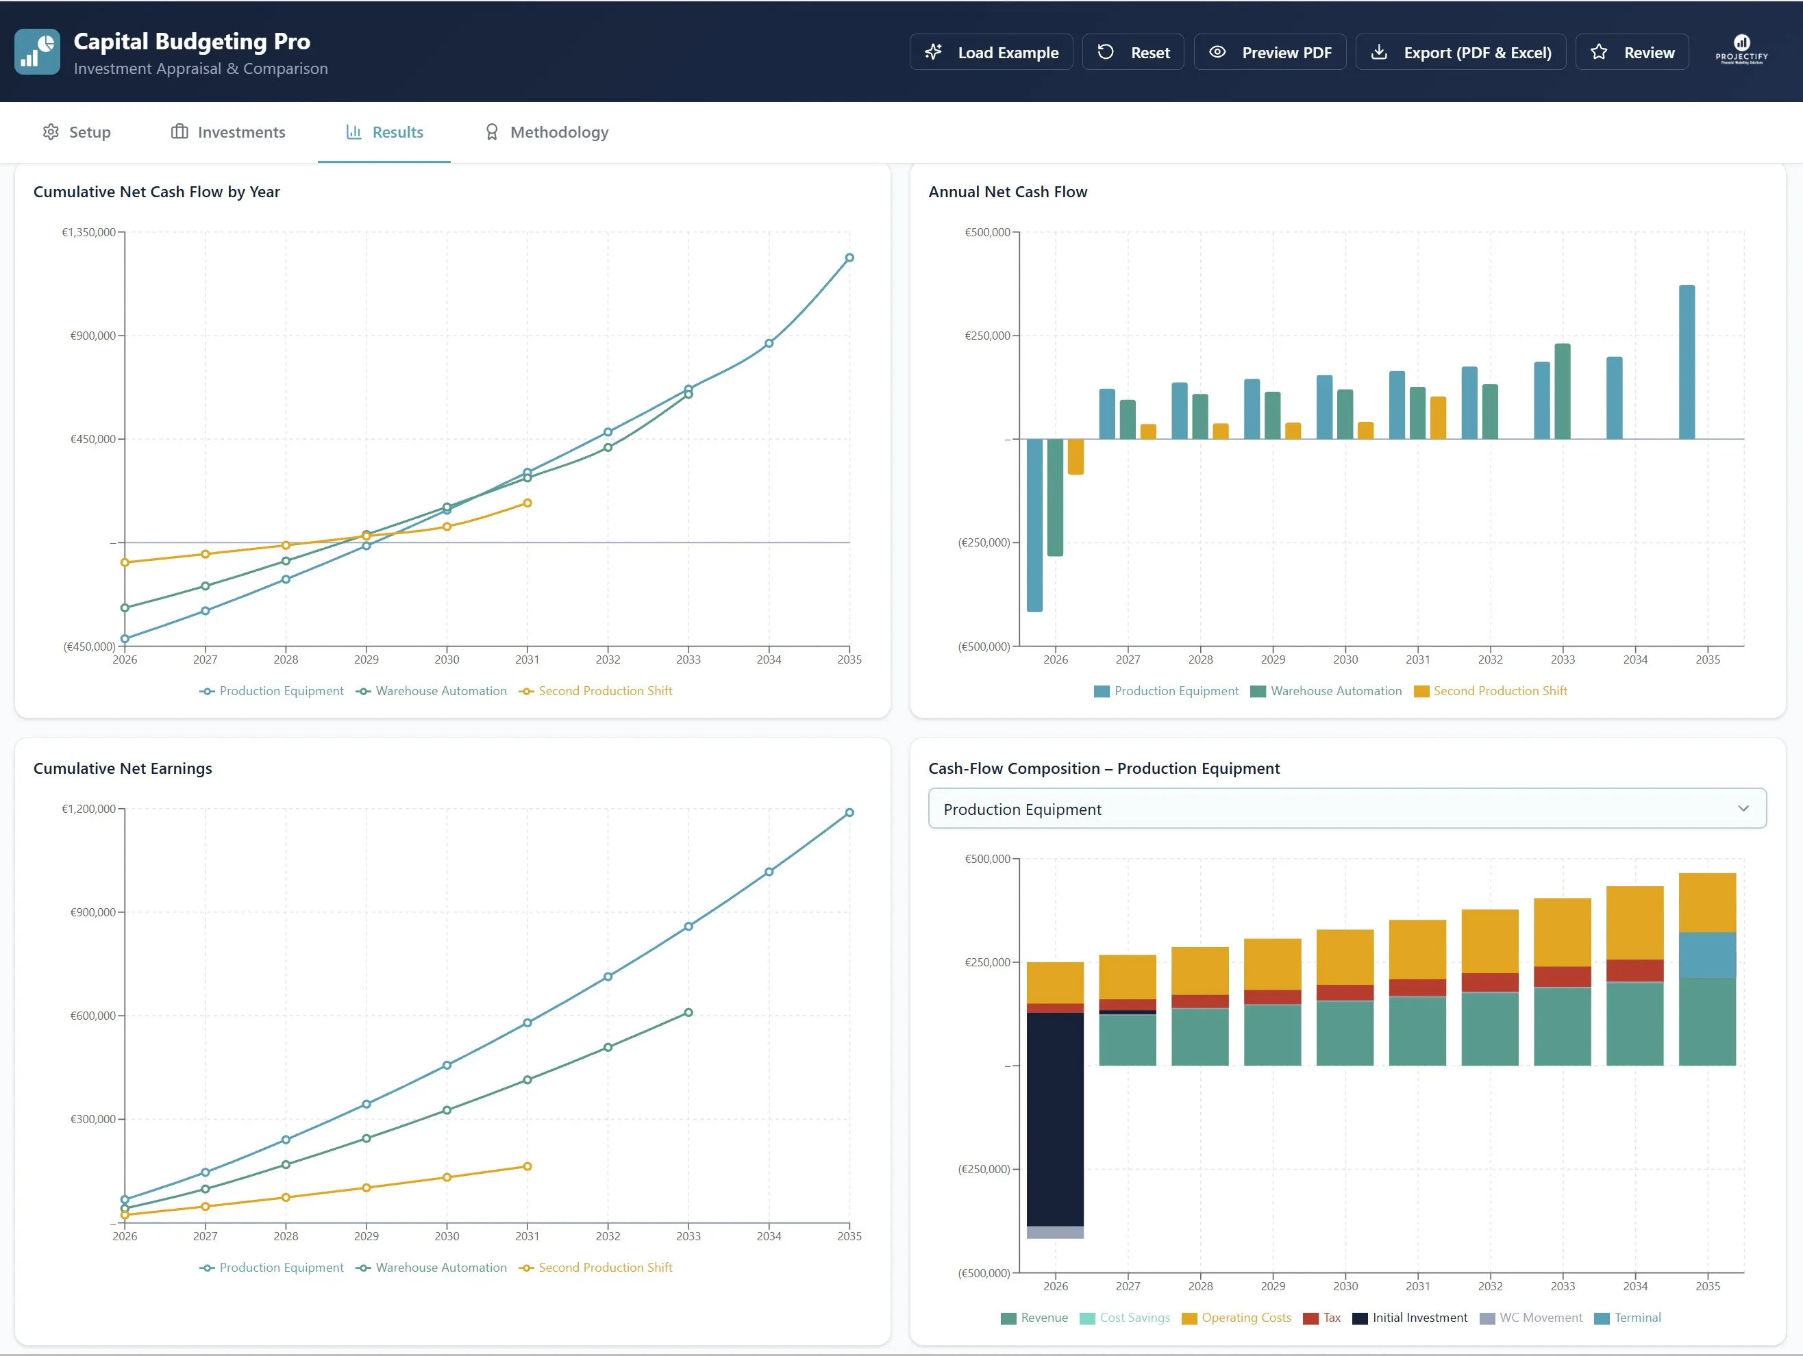
Task: Toggle Production Equipment in Cumulative Net Cash Flow legend
Action: coord(271,691)
